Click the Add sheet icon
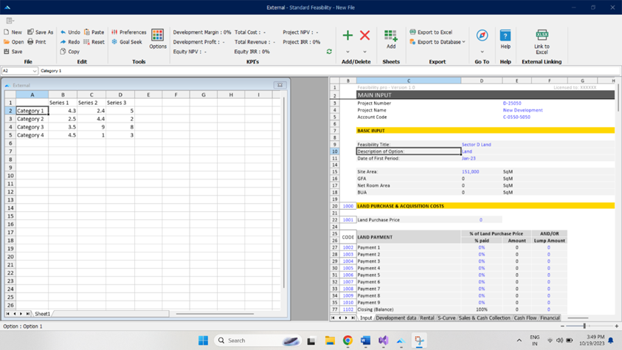Image resolution: width=622 pixels, height=350 pixels. pyautogui.click(x=391, y=36)
